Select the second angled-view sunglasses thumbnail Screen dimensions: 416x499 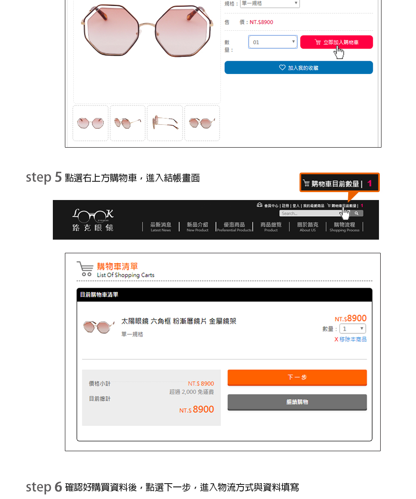(x=128, y=123)
